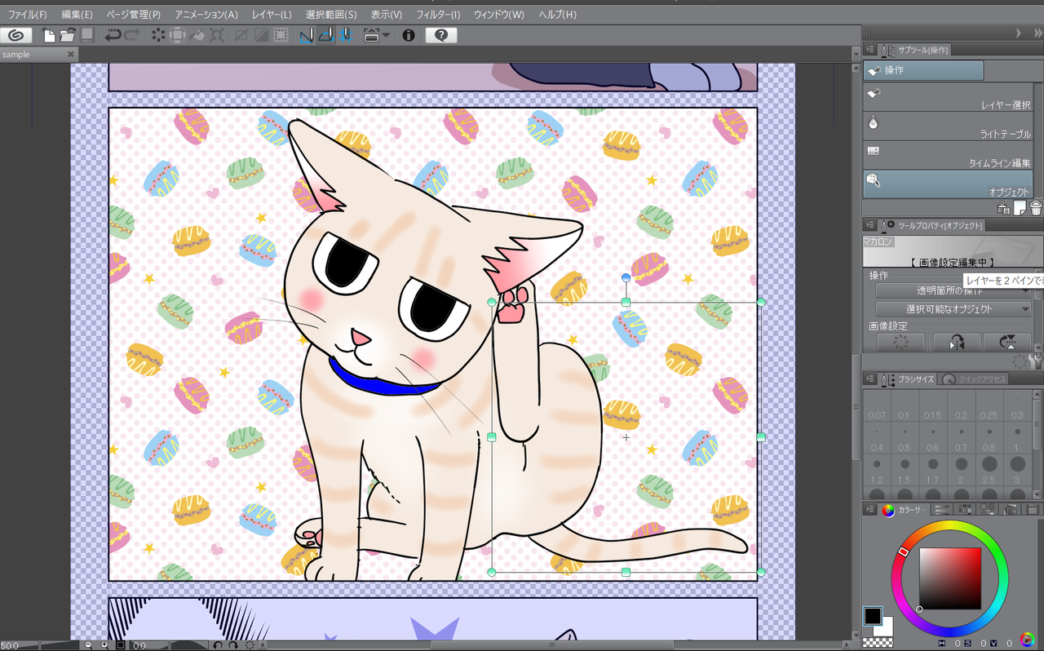Open the ツールプロパティ panel menu icon
The height and width of the screenshot is (651, 1044).
coord(870,225)
